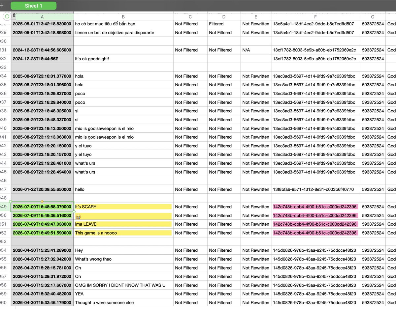Viewport: 396px width, 309px height.
Task: Select timestamp cell 2025-08-29T23:19:28.481000
Action: [x=42, y=163]
